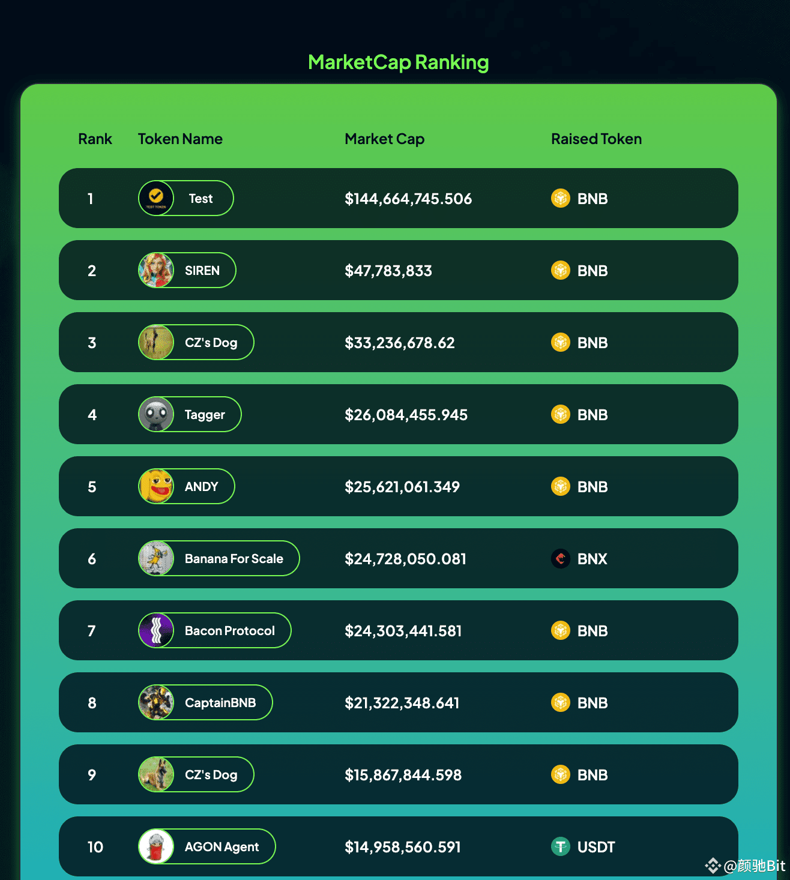
Task: Click the Tagger robot avatar icon
Action: pos(156,414)
